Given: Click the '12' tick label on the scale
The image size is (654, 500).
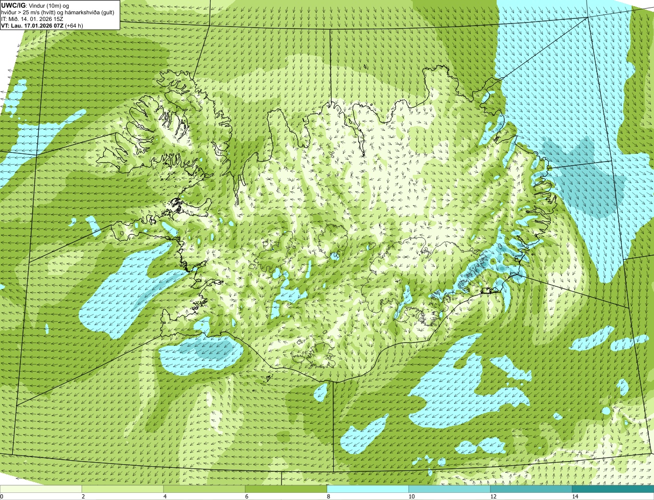Looking at the screenshot, I should 493,496.
